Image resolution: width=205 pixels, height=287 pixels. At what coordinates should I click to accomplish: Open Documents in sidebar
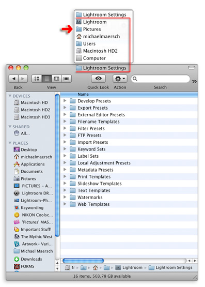pyautogui.click(x=28, y=172)
